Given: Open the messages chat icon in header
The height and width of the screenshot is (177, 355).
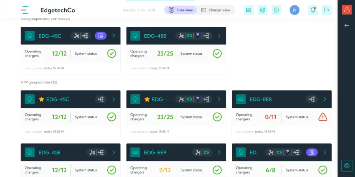Looking at the screenshot, I should coord(248,10).
